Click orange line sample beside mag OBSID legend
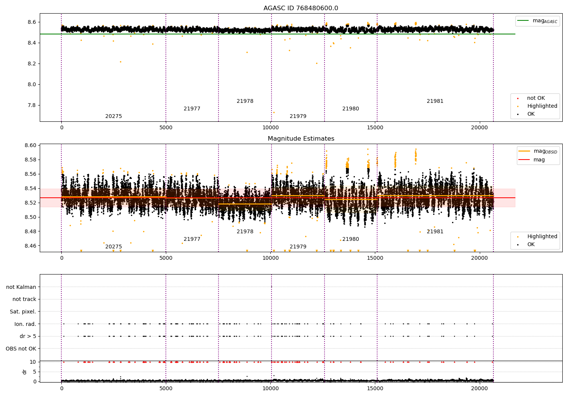568x397 pixels. tap(524, 151)
